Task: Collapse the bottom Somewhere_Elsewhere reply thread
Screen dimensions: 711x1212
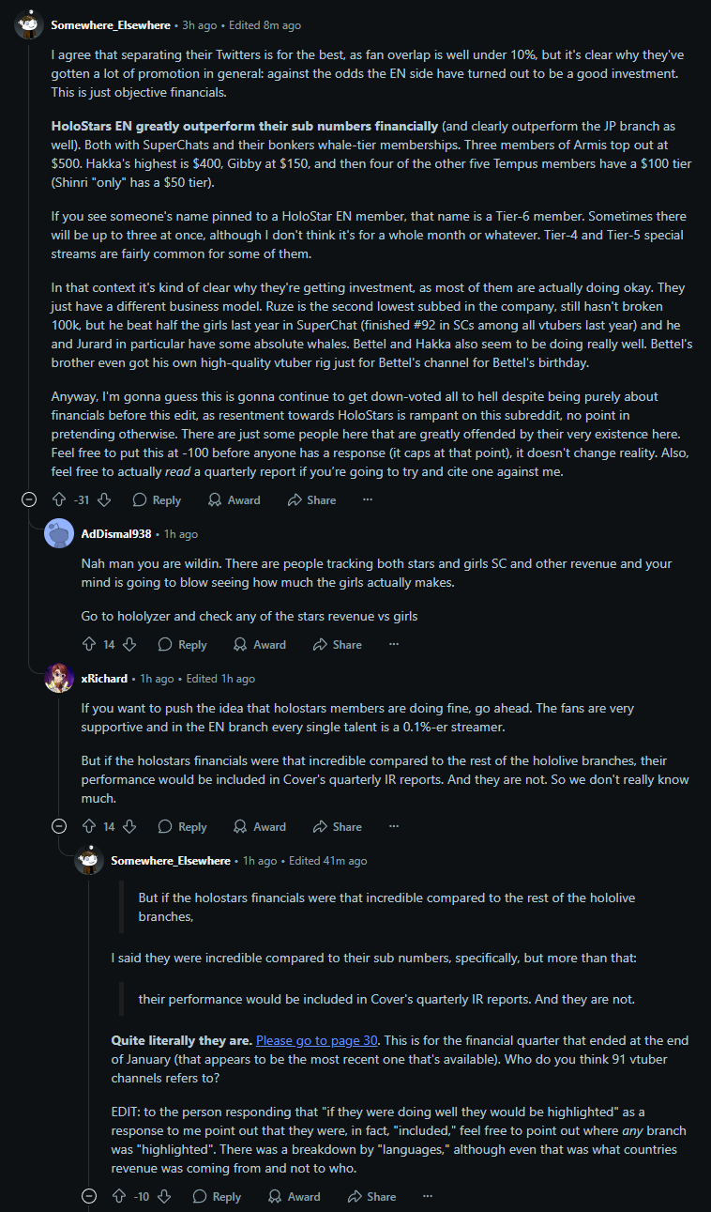Action: [x=89, y=1197]
